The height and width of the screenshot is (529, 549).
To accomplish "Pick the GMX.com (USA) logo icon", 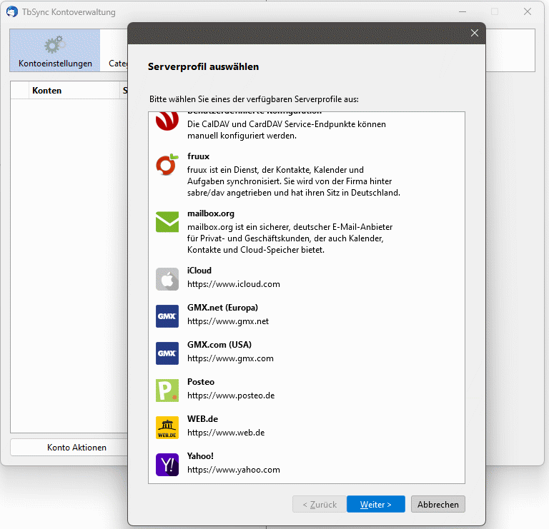I will (x=167, y=353).
